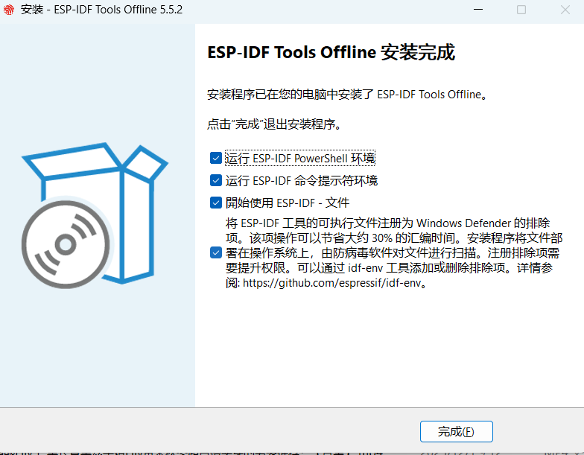Click the ESP-IDF Tools Offline 安装完成 heading
Image resolution: width=584 pixels, height=455 pixels.
331,52
